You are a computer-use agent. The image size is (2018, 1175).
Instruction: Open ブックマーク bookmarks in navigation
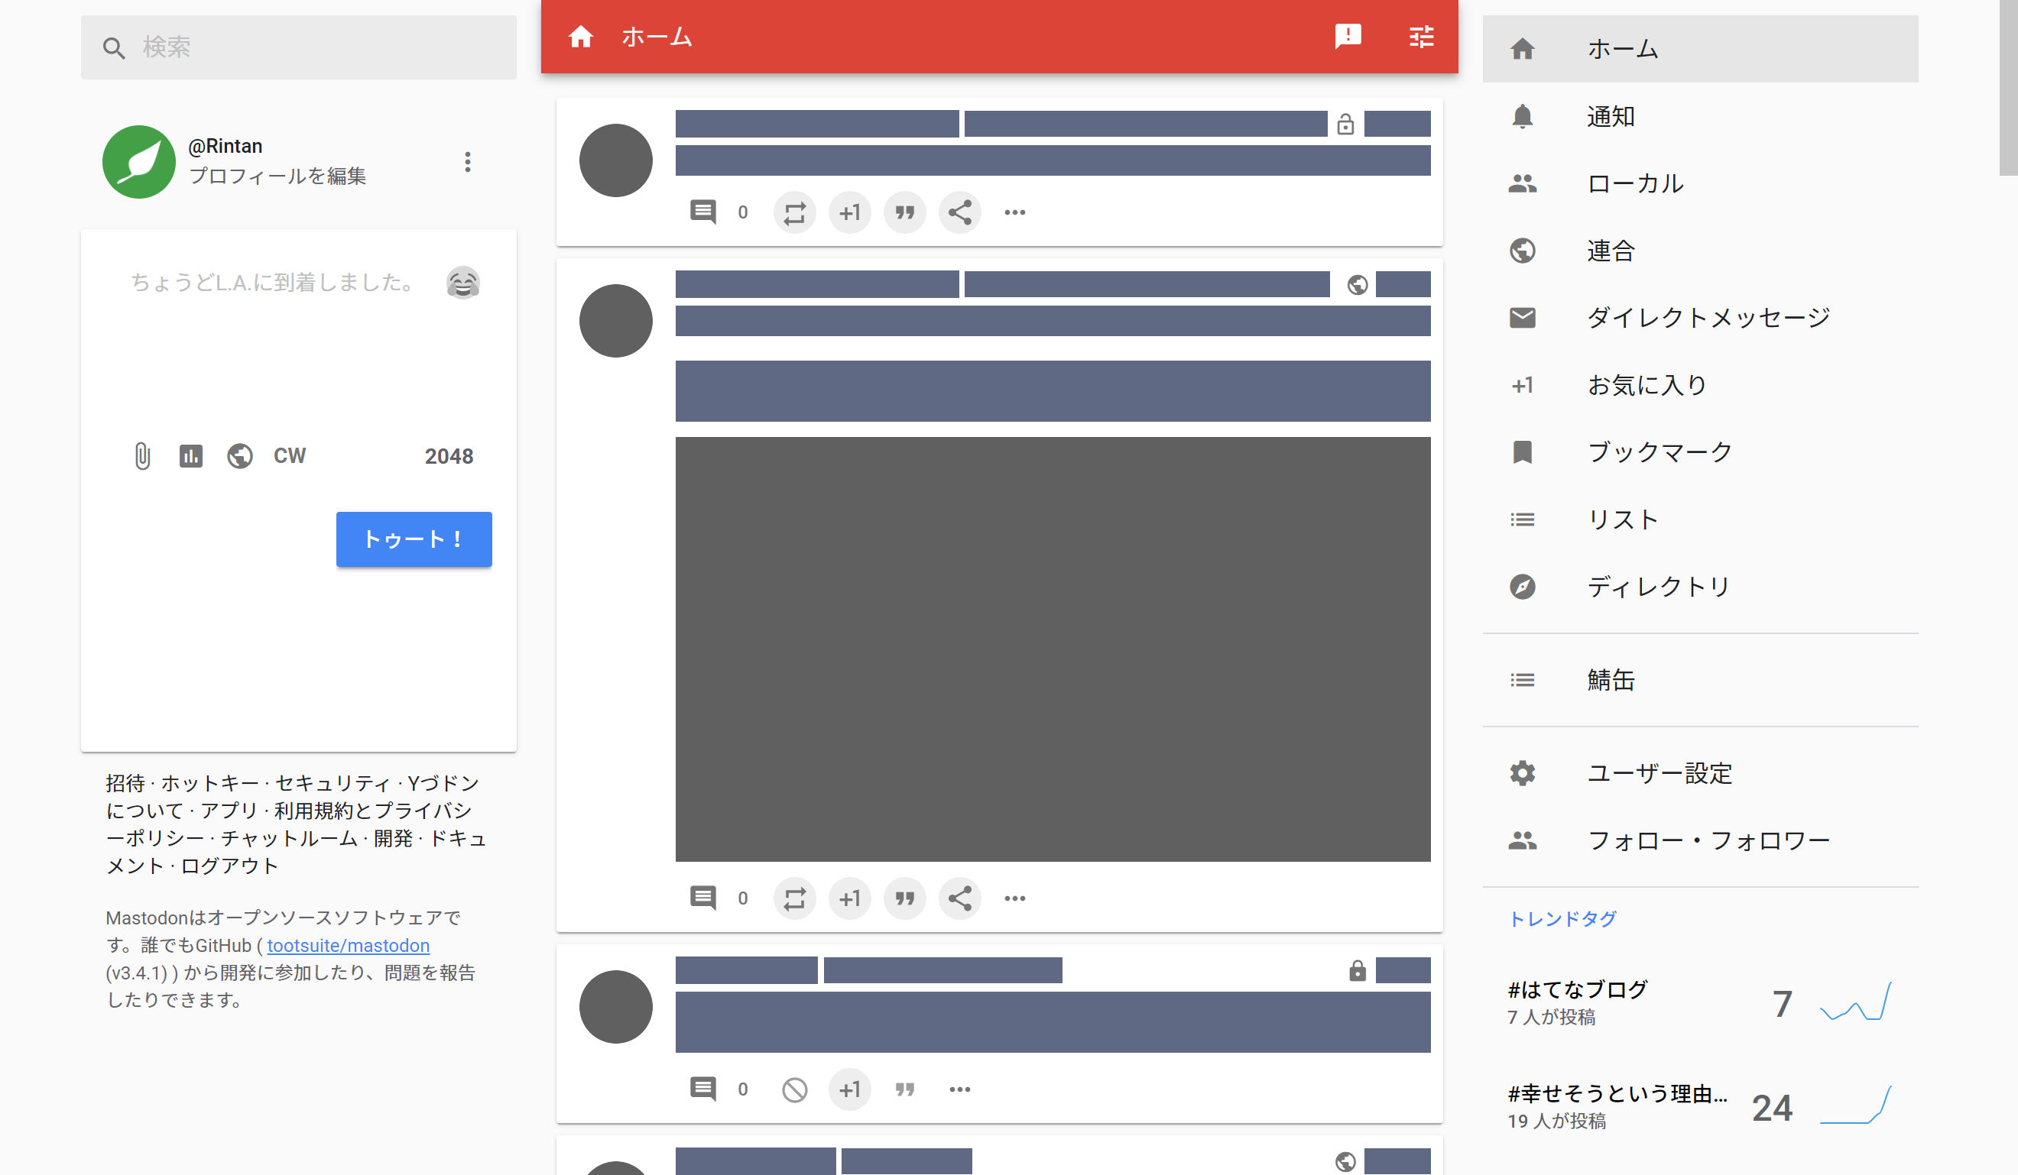tap(1659, 452)
